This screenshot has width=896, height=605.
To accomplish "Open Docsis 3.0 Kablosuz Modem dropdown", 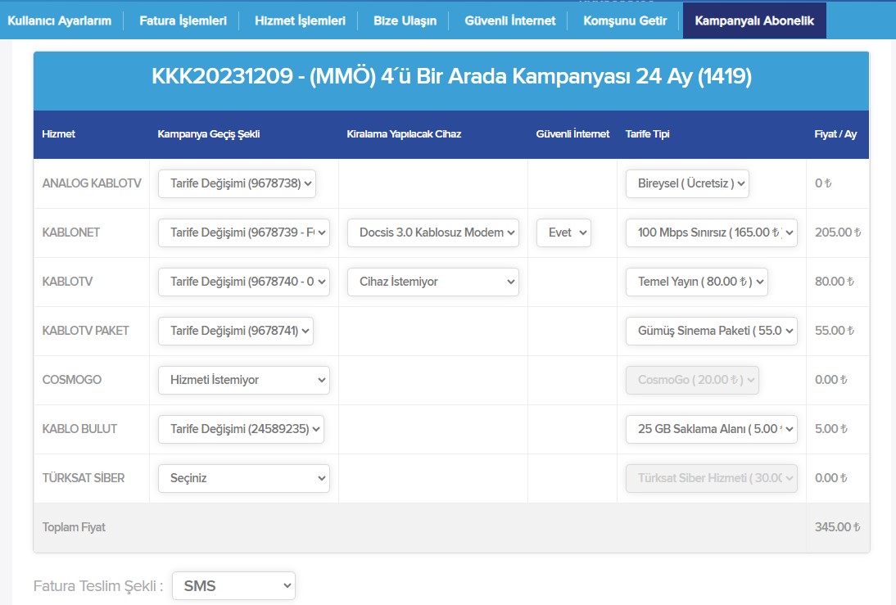I will pos(432,233).
